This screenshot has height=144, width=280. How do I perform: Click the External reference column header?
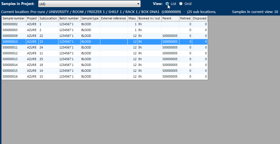(x=114, y=19)
